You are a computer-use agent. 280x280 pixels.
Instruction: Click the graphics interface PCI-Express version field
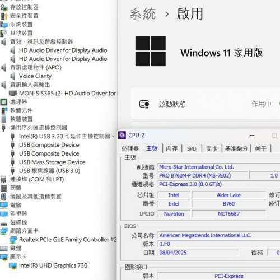(x=219, y=276)
